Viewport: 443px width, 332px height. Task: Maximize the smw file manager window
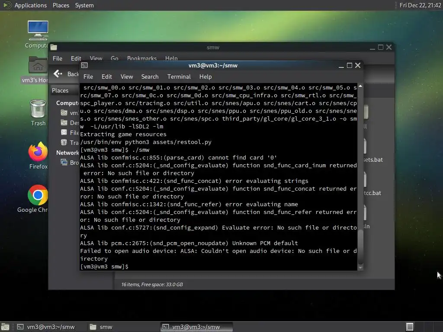point(381,48)
